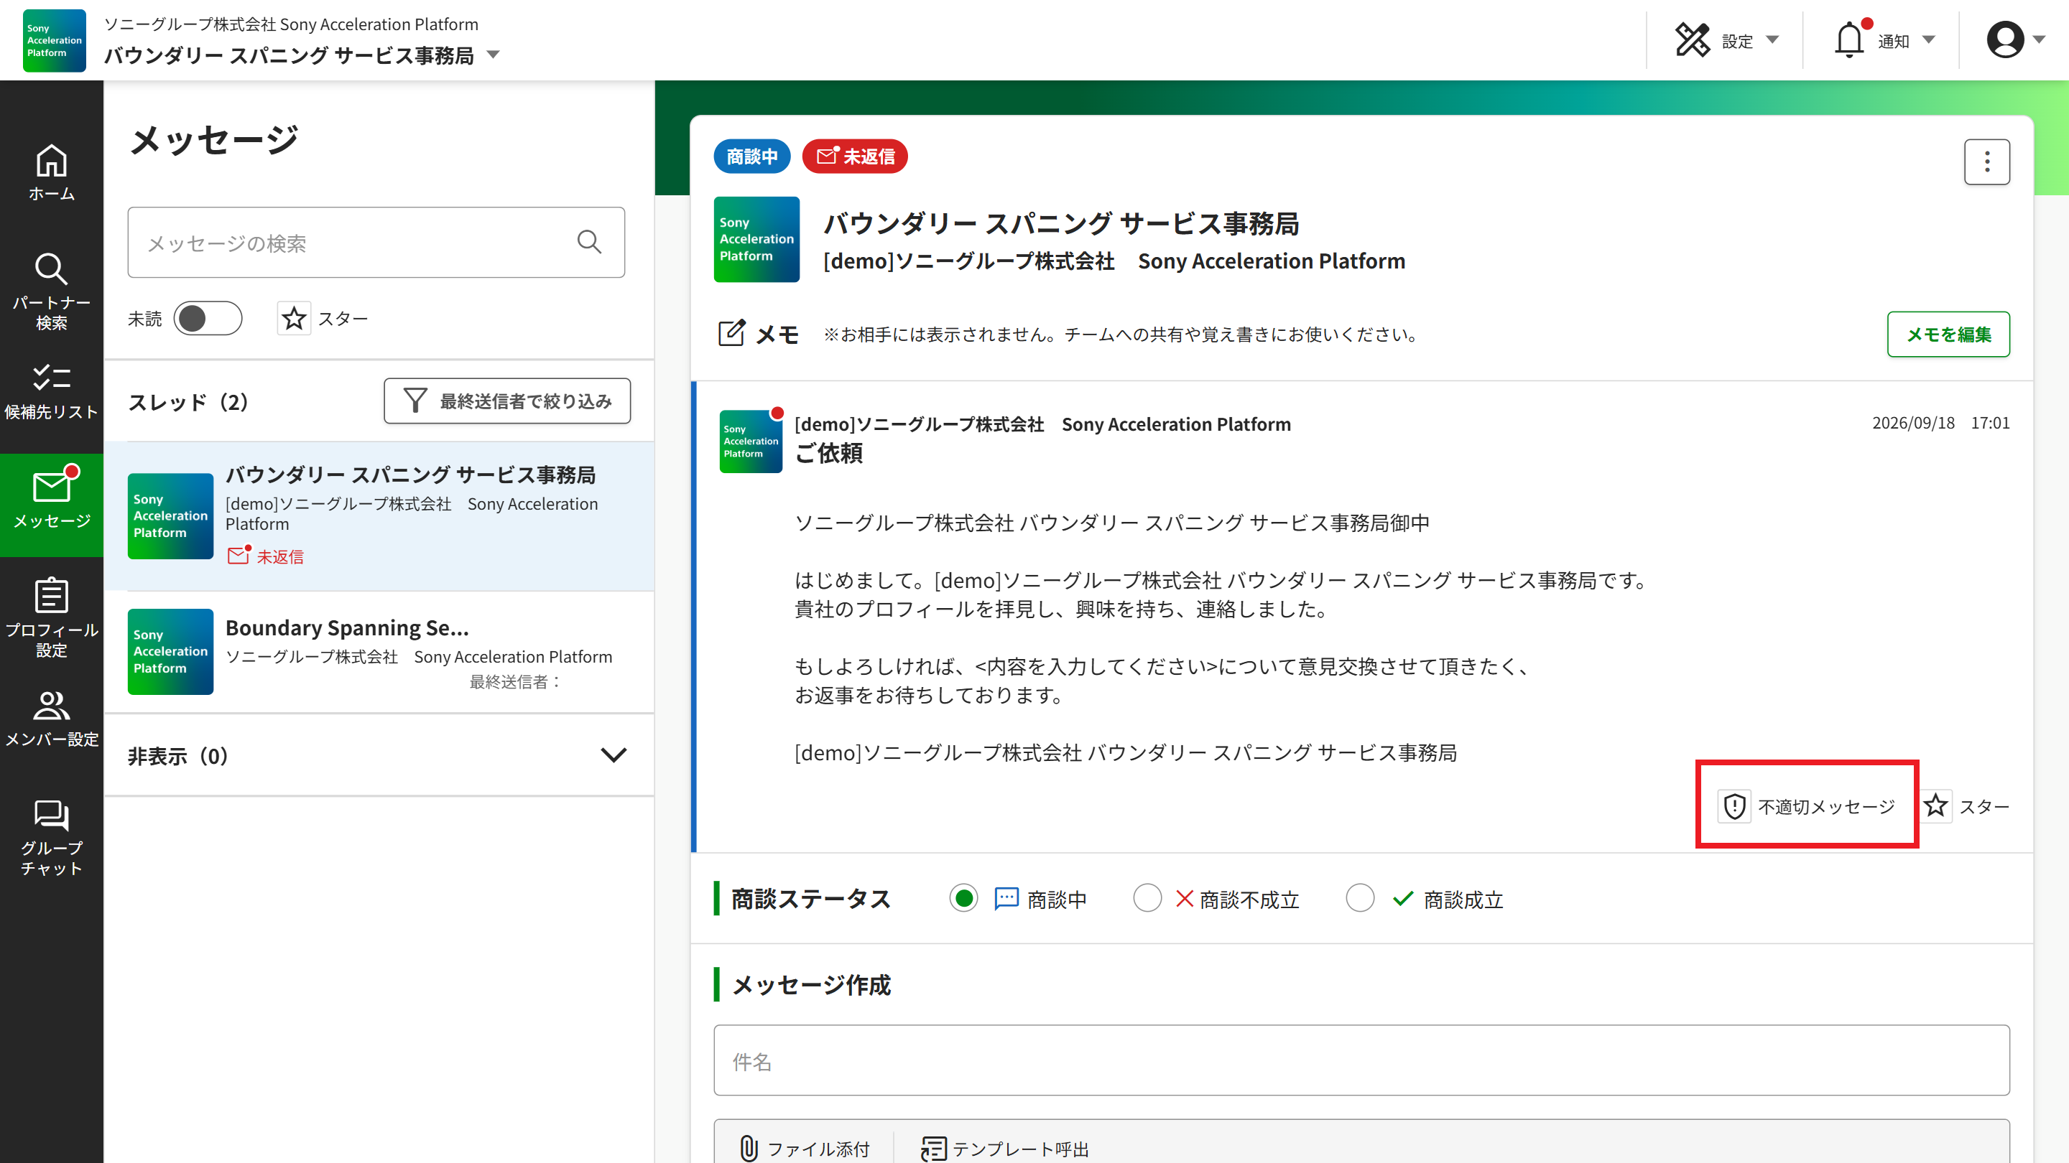Click the red X icon for 商談不成立
The width and height of the screenshot is (2069, 1163).
tap(1184, 898)
